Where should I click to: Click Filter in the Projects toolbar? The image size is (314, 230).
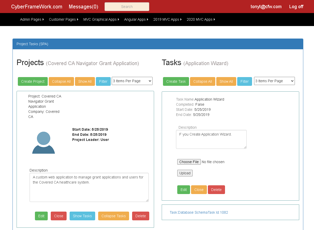coord(103,81)
